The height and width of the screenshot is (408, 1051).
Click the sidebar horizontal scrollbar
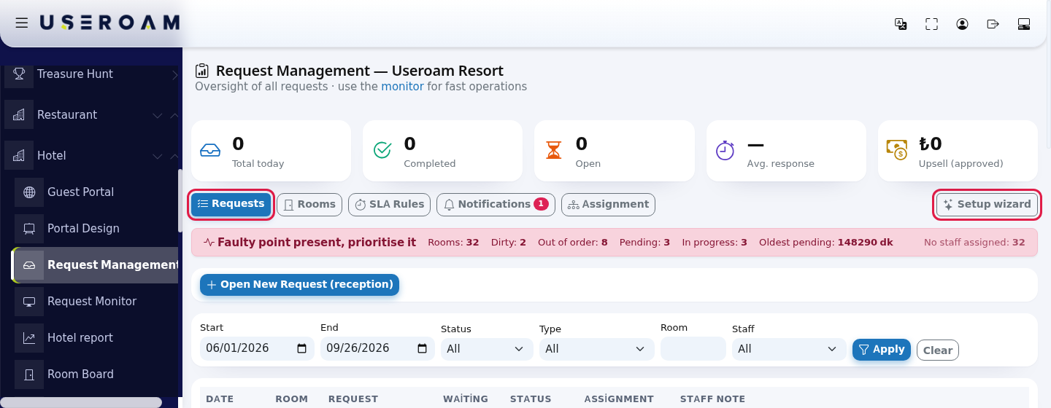pos(81,402)
